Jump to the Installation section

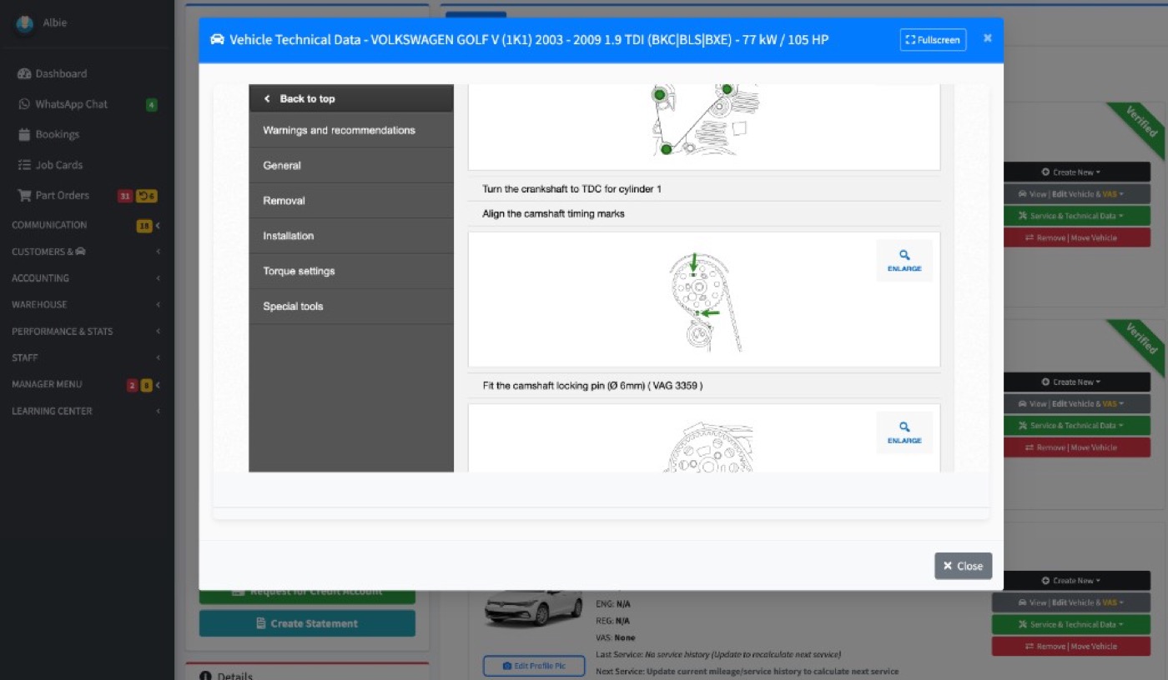pos(351,236)
